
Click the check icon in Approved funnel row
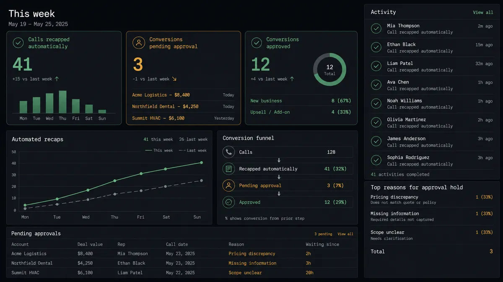pyautogui.click(x=228, y=202)
